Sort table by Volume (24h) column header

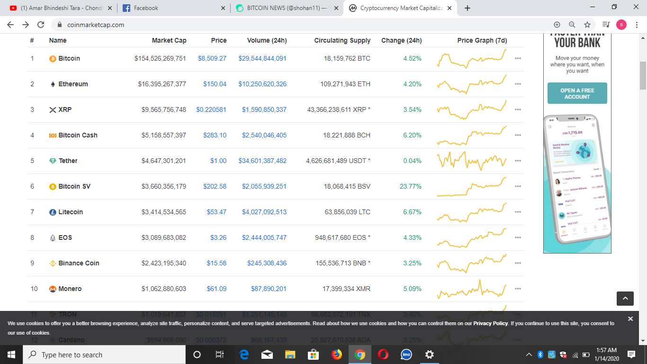tap(267, 40)
